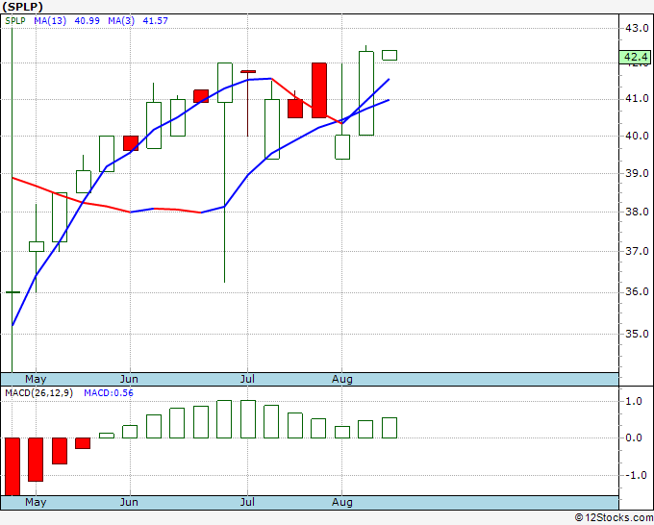Click the 1.0 MACD axis label
Image resolution: width=654 pixels, height=525 pixels.
click(x=634, y=401)
